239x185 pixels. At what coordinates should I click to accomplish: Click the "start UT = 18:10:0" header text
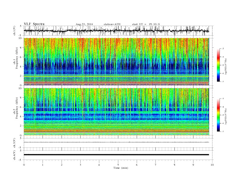click(x=146, y=24)
